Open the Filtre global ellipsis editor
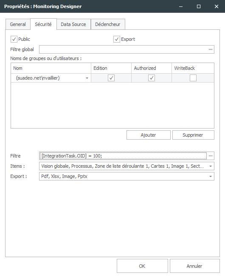The width and height of the screenshot is (225, 278). pos(210,49)
